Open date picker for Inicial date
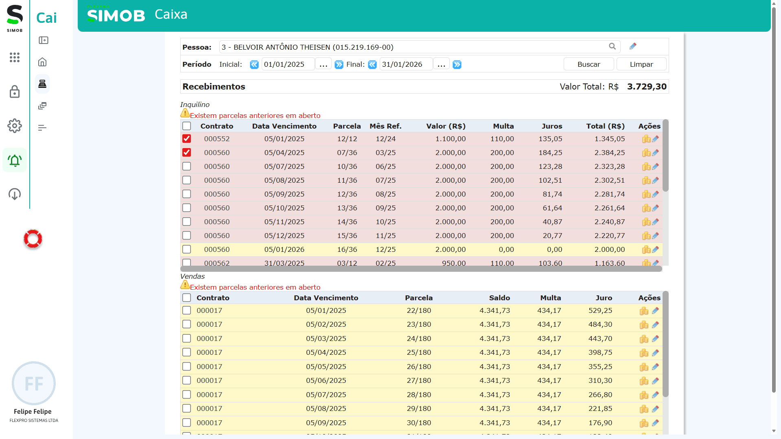 tap(323, 64)
